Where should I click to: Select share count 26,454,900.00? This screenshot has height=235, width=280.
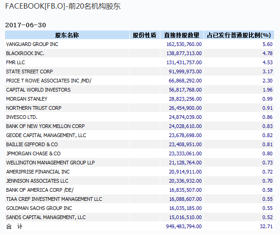tap(185, 108)
